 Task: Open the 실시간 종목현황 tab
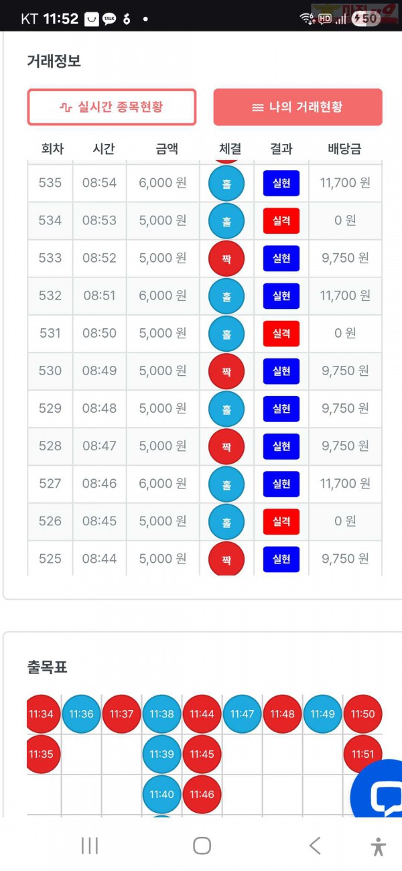pos(111,107)
